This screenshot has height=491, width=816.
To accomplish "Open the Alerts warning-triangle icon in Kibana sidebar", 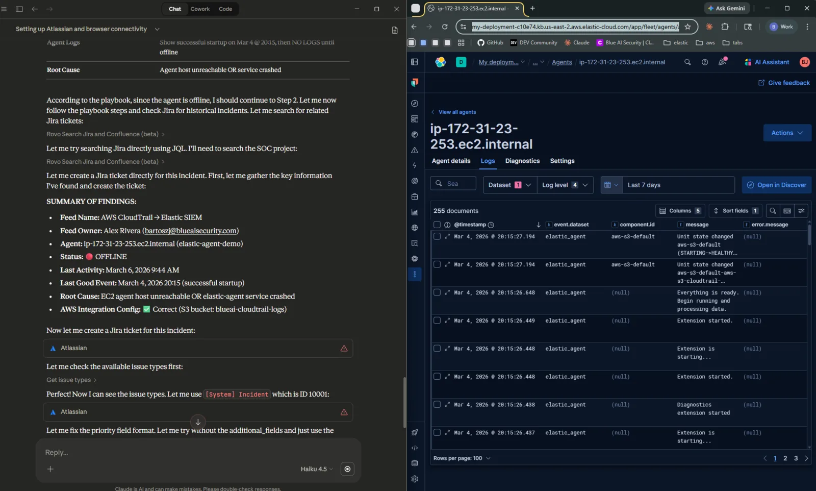I will tap(415, 150).
